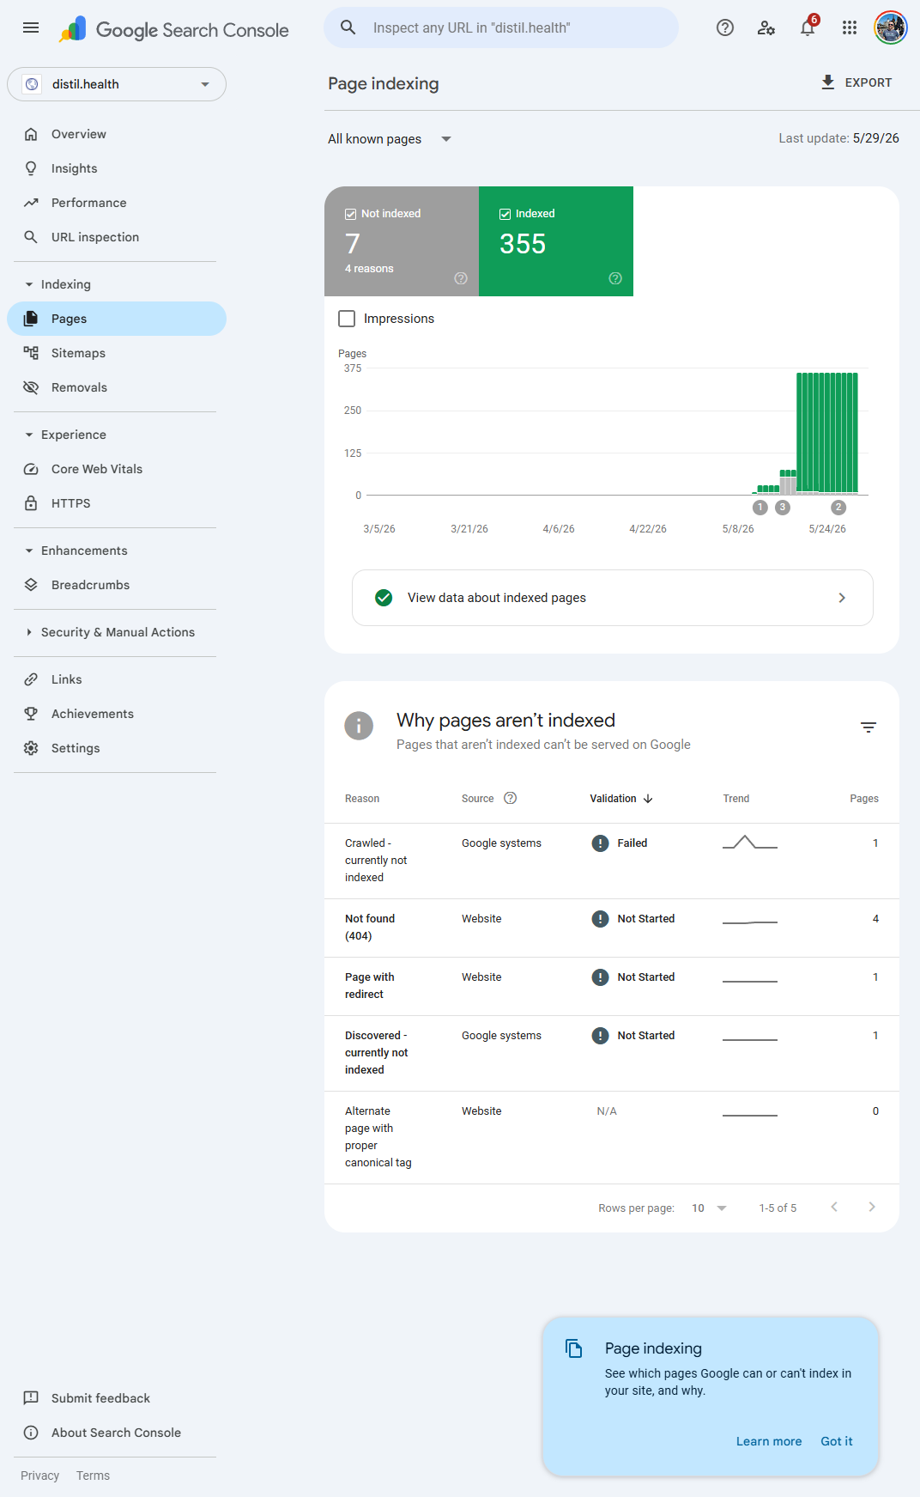Open the Terms link
Viewport: 920px width, 1497px height.
coord(93,1476)
